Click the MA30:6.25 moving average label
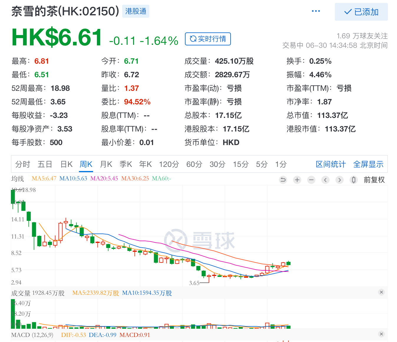 [135, 178]
